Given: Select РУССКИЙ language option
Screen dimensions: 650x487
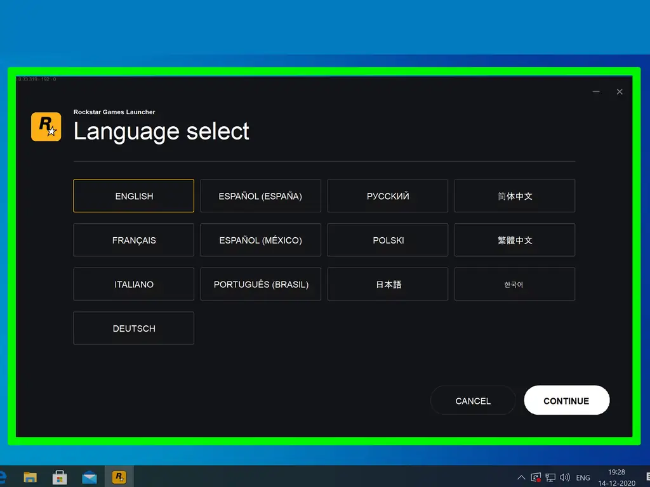Looking at the screenshot, I should tap(388, 196).
